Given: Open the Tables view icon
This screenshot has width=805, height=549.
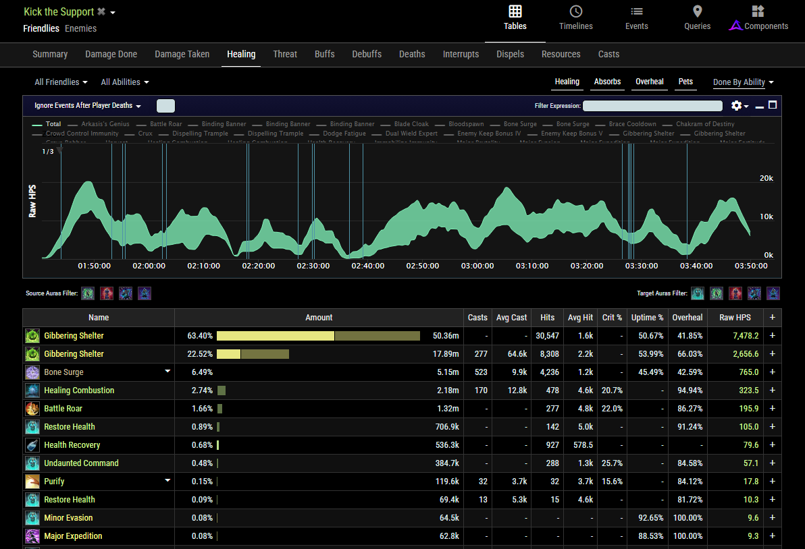Looking at the screenshot, I should [x=515, y=11].
